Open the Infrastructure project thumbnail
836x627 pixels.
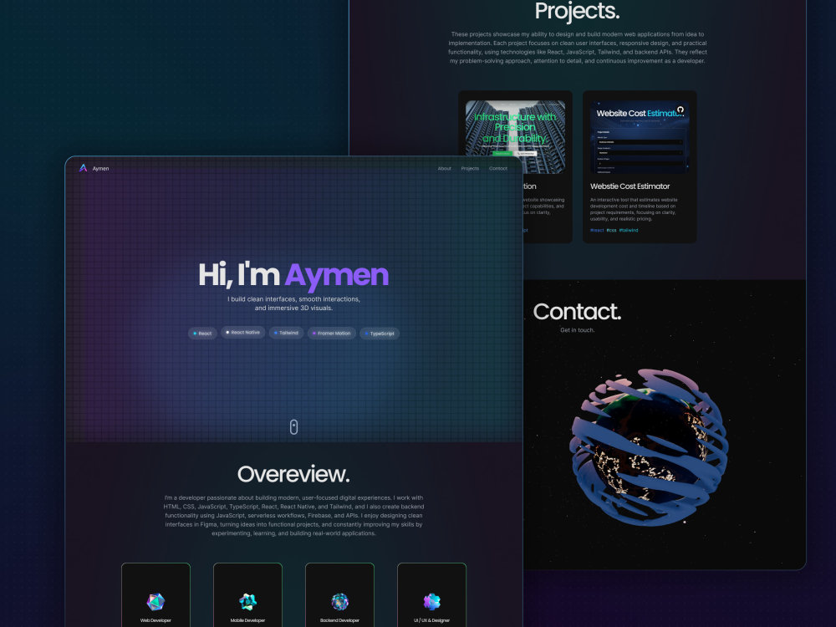tap(515, 137)
